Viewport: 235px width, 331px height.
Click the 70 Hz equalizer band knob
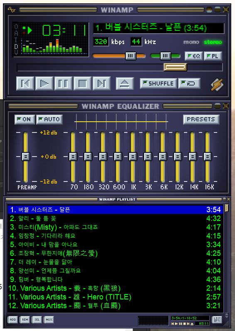[x=73, y=157]
